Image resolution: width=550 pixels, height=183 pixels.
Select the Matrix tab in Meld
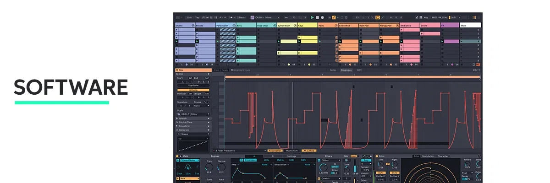click(x=280, y=160)
